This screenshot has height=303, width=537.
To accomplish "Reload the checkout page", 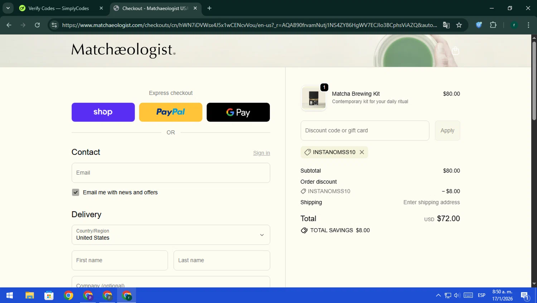I will [x=37, y=25].
